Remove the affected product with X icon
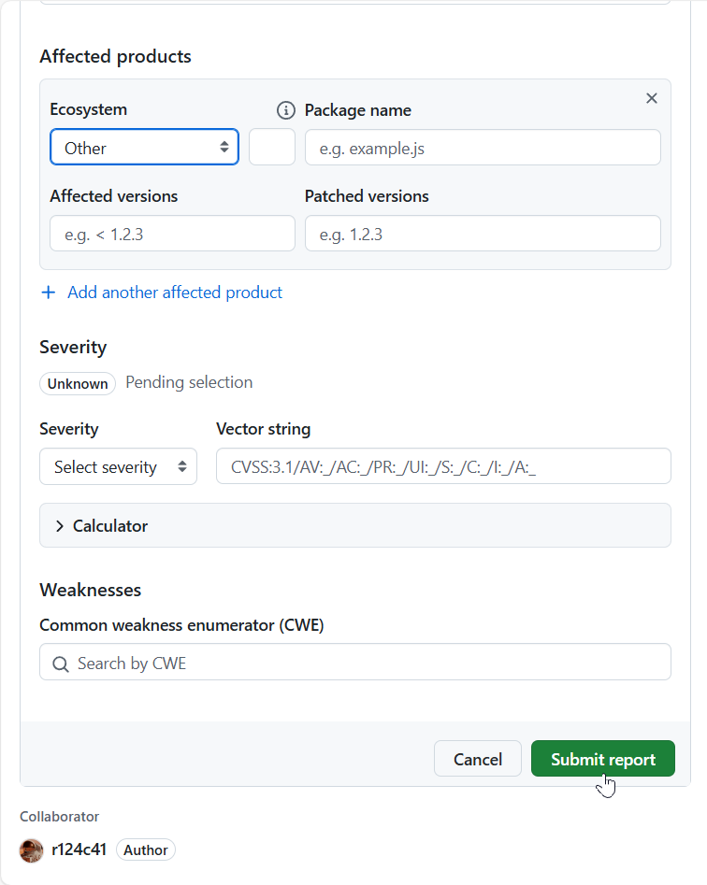 click(x=652, y=98)
